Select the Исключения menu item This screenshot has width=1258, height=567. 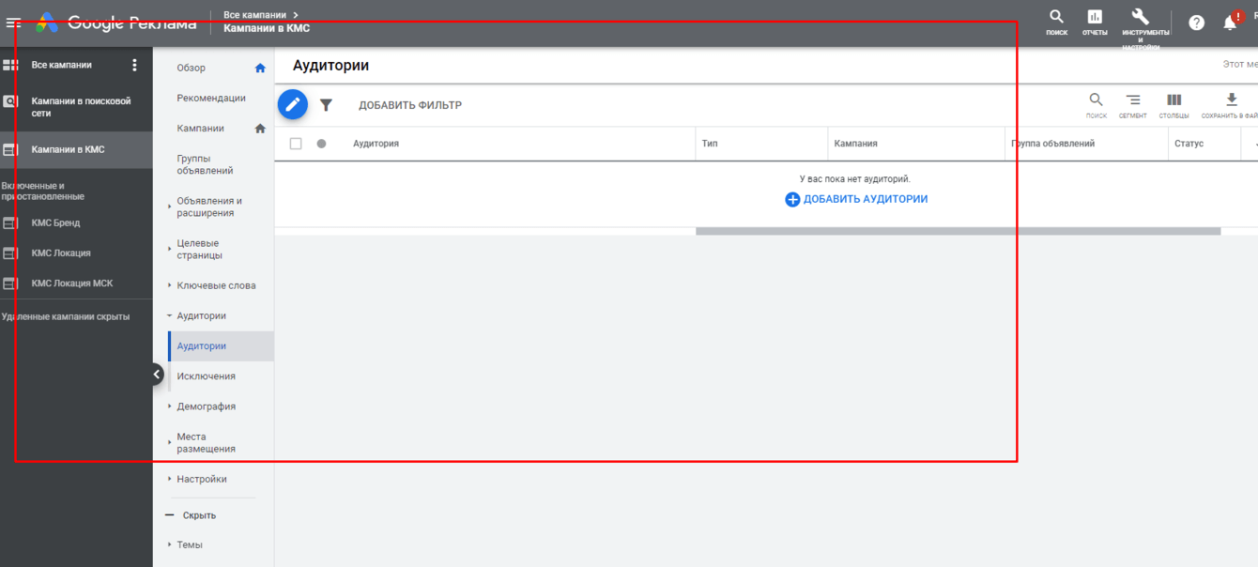(x=206, y=376)
